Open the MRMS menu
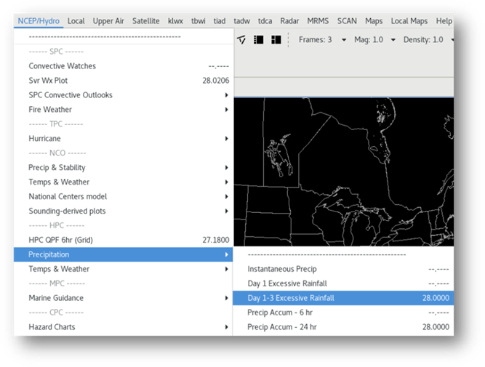This screenshot has height=367, width=485. (318, 21)
